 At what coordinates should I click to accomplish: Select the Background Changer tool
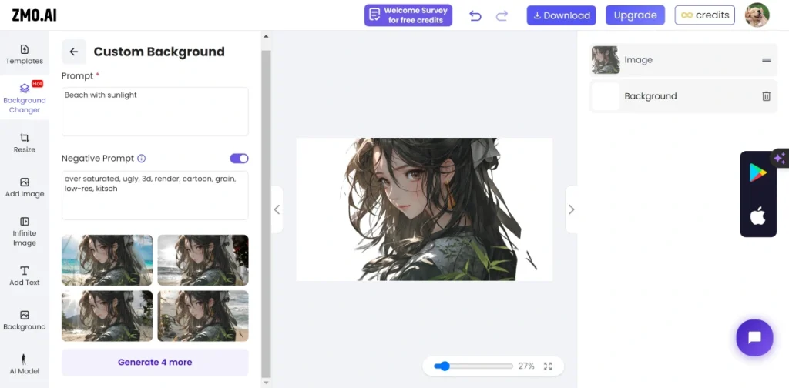pos(24,98)
